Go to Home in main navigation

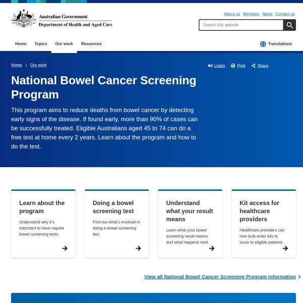tap(21, 44)
